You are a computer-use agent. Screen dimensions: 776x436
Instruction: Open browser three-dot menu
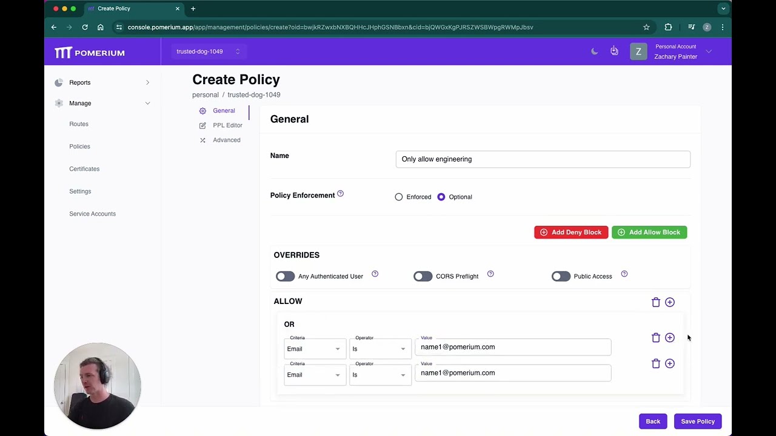pos(723,27)
